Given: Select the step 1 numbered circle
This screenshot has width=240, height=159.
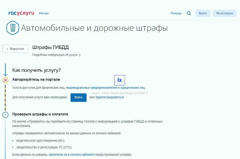Looking at the screenshot, I should 5,115.
